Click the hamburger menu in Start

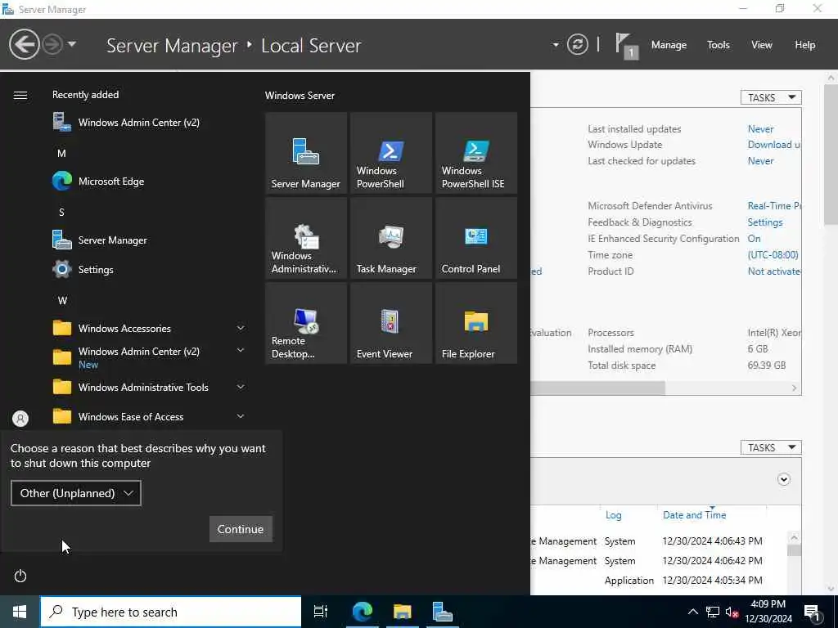(x=20, y=95)
